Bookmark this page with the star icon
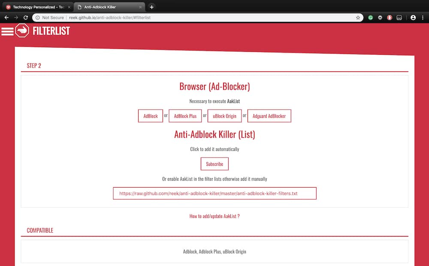 pos(358,18)
